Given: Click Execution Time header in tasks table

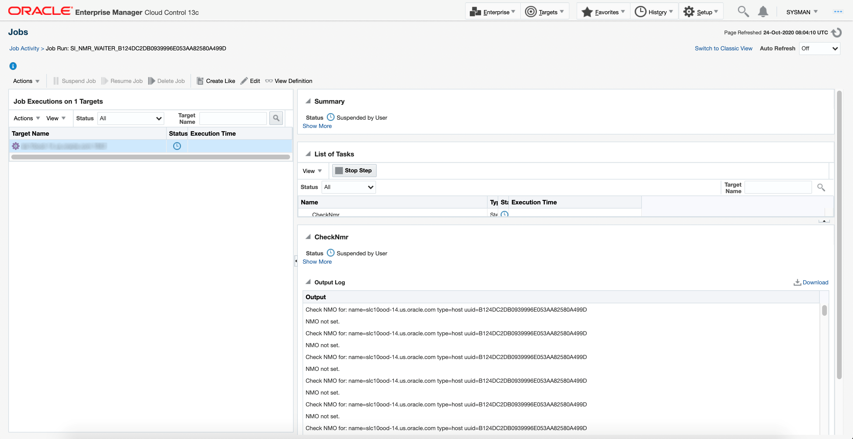Looking at the screenshot, I should pos(575,202).
